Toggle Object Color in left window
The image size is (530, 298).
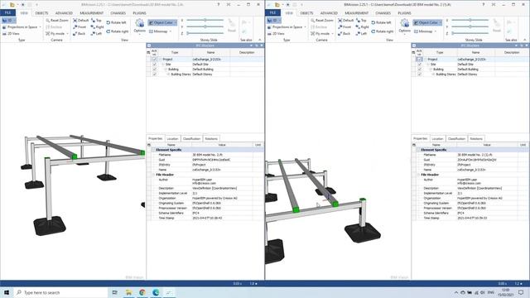tap(162, 22)
